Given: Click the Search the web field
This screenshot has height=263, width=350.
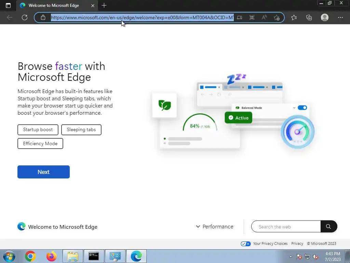Looking at the screenshot, I should click(x=286, y=227).
